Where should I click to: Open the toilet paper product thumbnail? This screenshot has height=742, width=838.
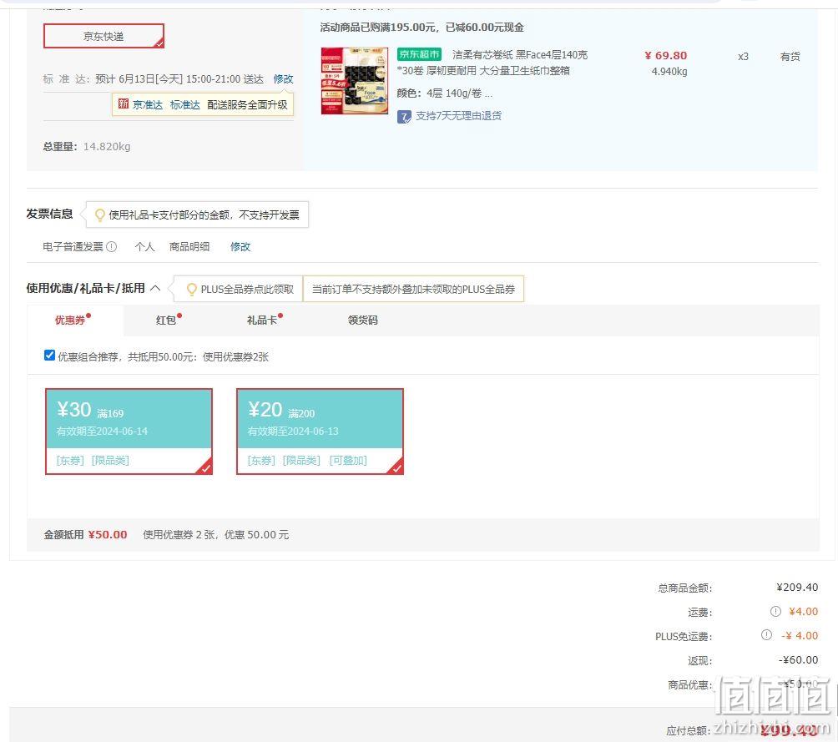pyautogui.click(x=355, y=81)
